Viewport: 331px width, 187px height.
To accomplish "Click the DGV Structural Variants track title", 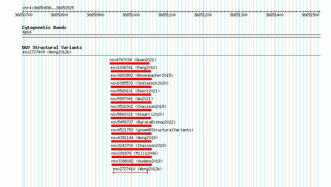I will coord(52,47).
